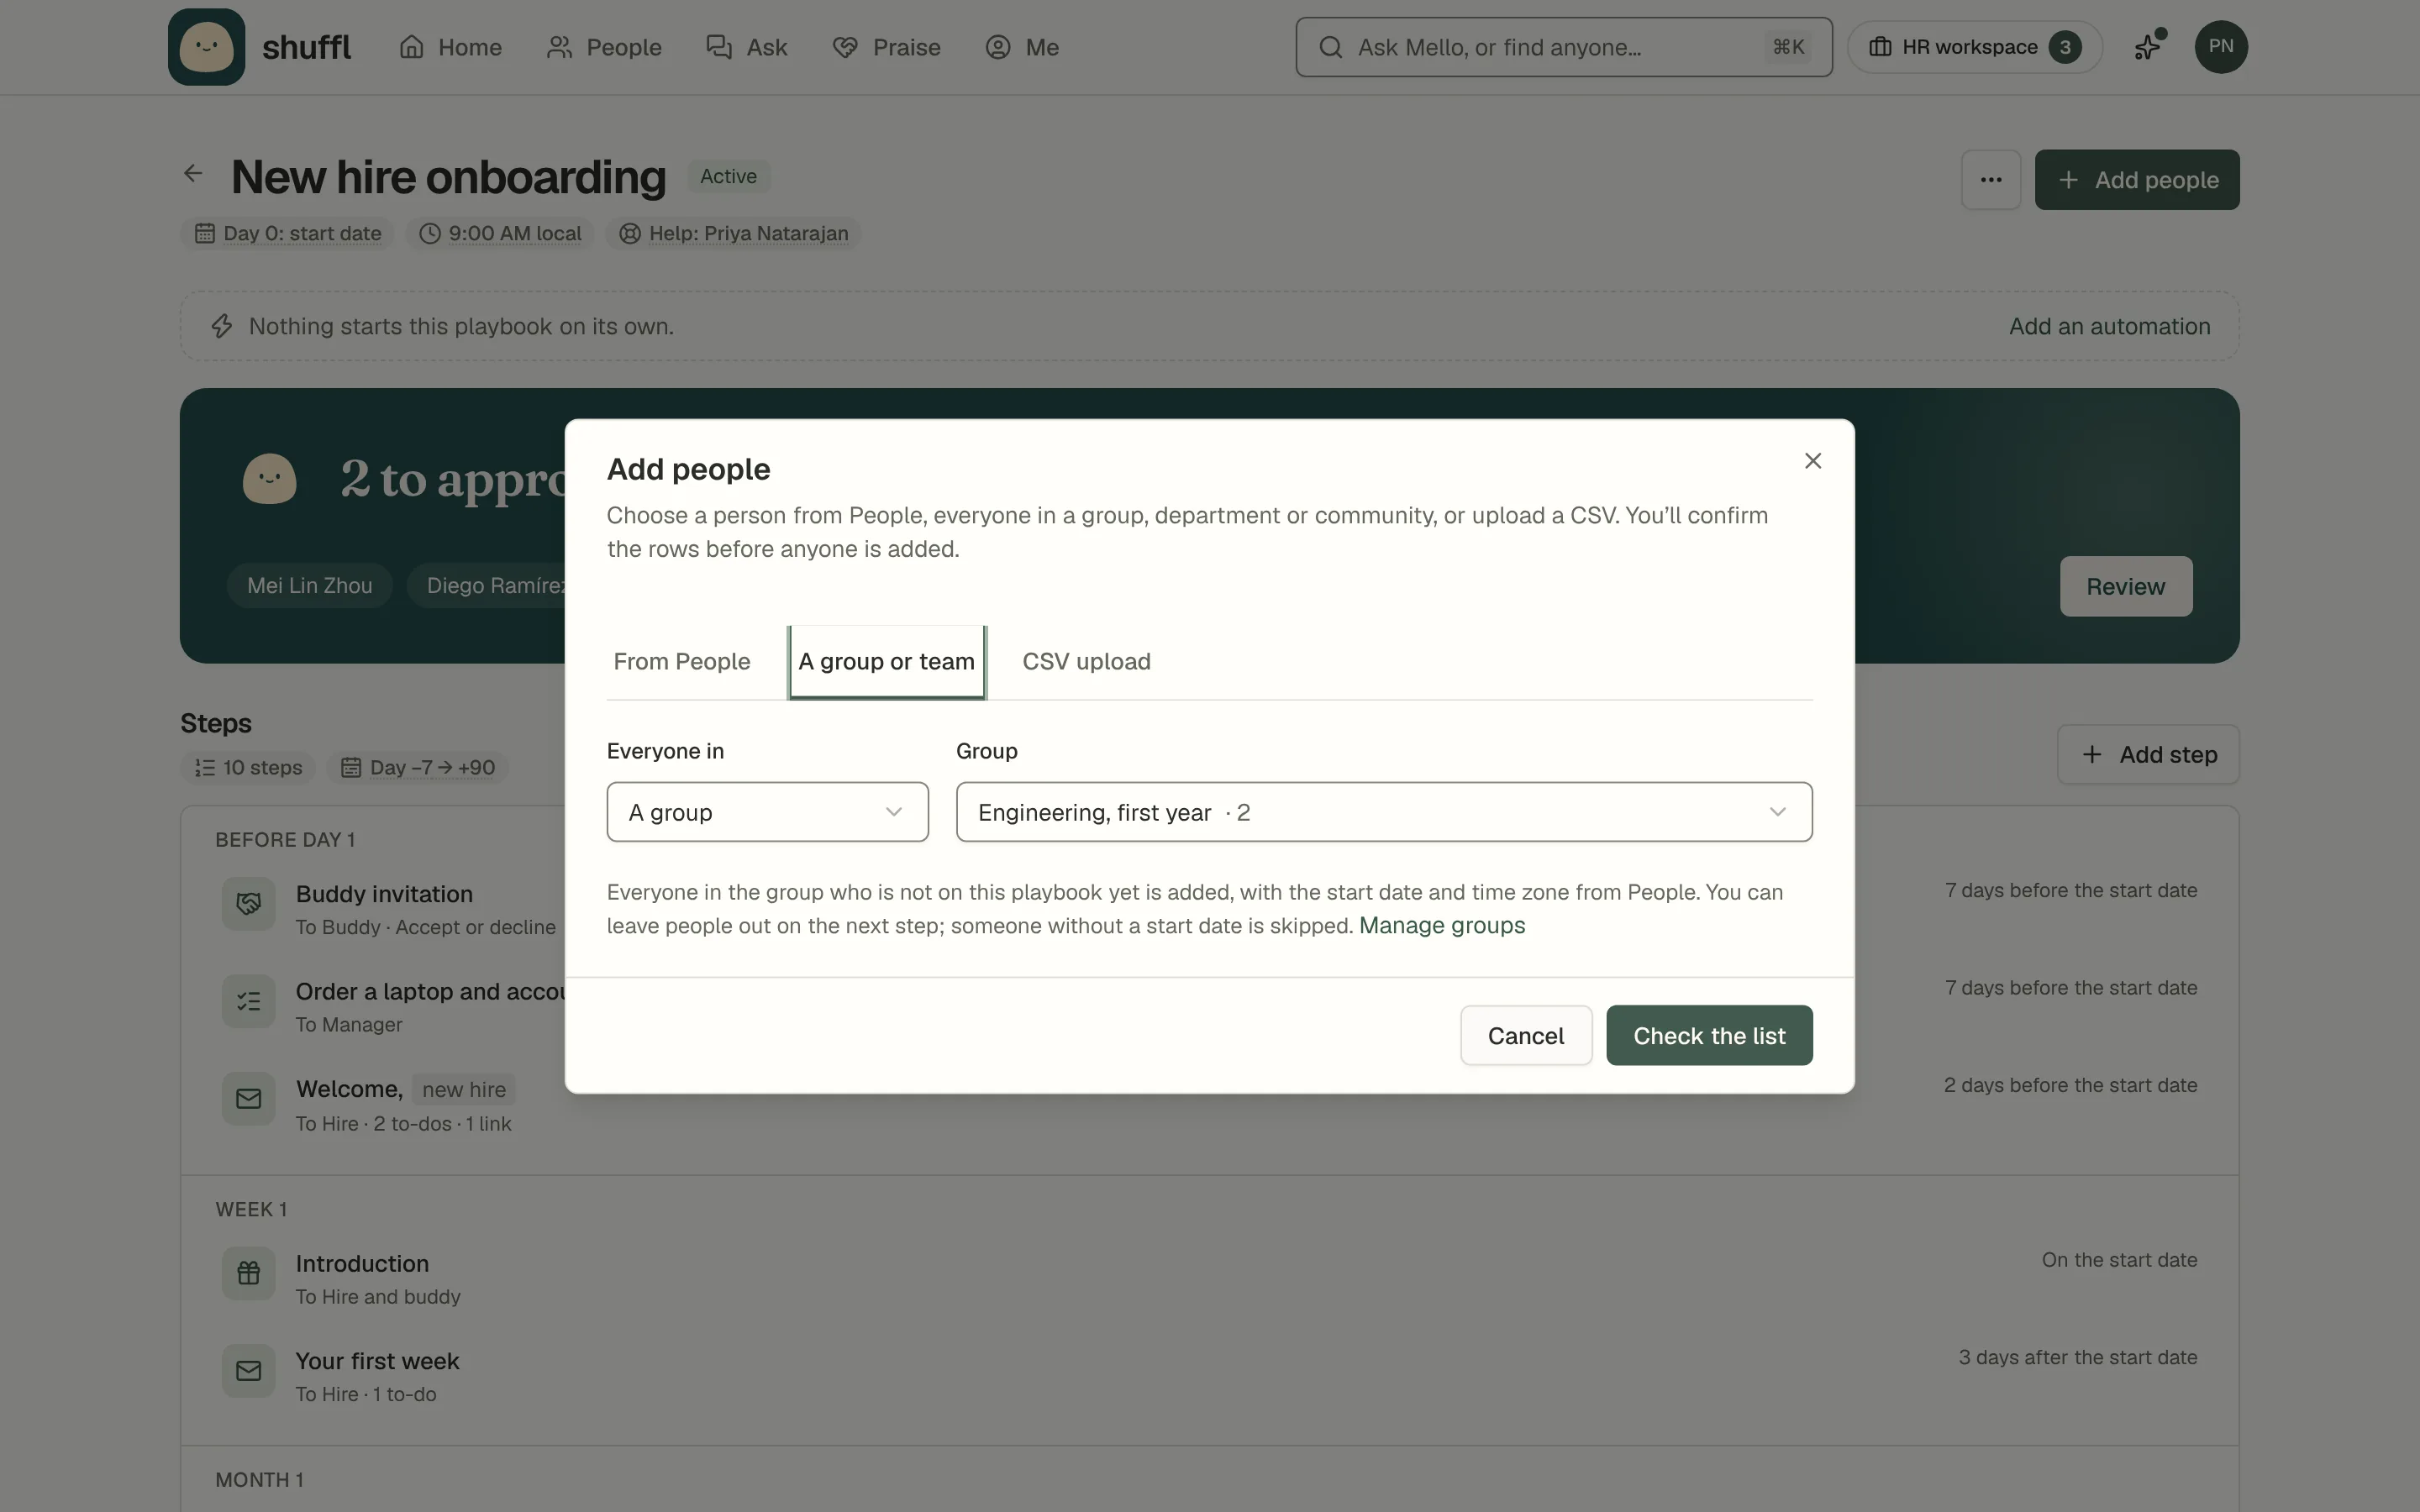2420x1512 pixels.
Task: Close the Add people dialog
Action: point(1813,461)
